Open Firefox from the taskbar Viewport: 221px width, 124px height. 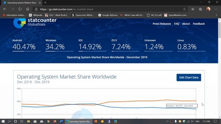55,121
